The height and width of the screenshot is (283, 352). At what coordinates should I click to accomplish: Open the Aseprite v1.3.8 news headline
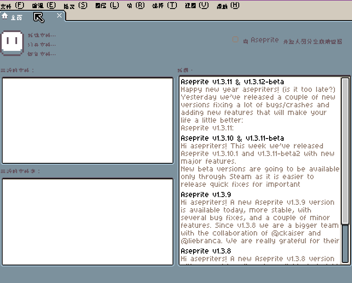[x=206, y=251]
